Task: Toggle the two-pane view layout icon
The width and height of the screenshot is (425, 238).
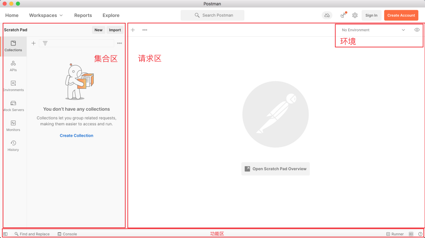Action: coord(411,234)
